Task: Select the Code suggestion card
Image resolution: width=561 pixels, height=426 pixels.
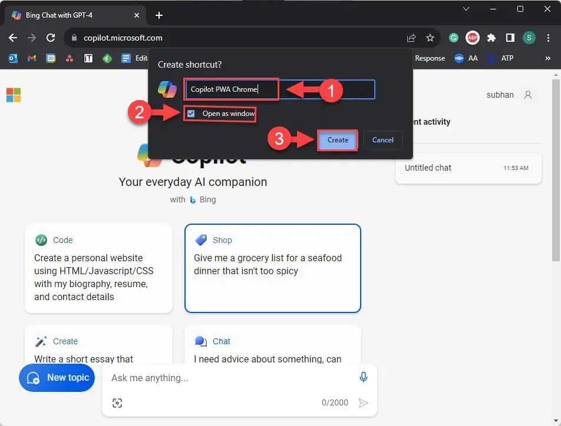Action: click(98, 268)
